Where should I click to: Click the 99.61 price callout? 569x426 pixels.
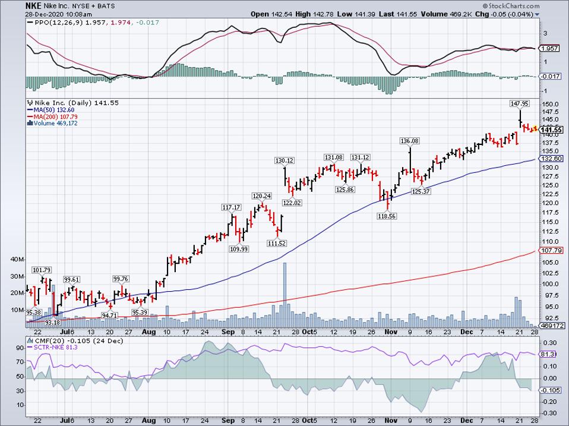tap(72, 280)
